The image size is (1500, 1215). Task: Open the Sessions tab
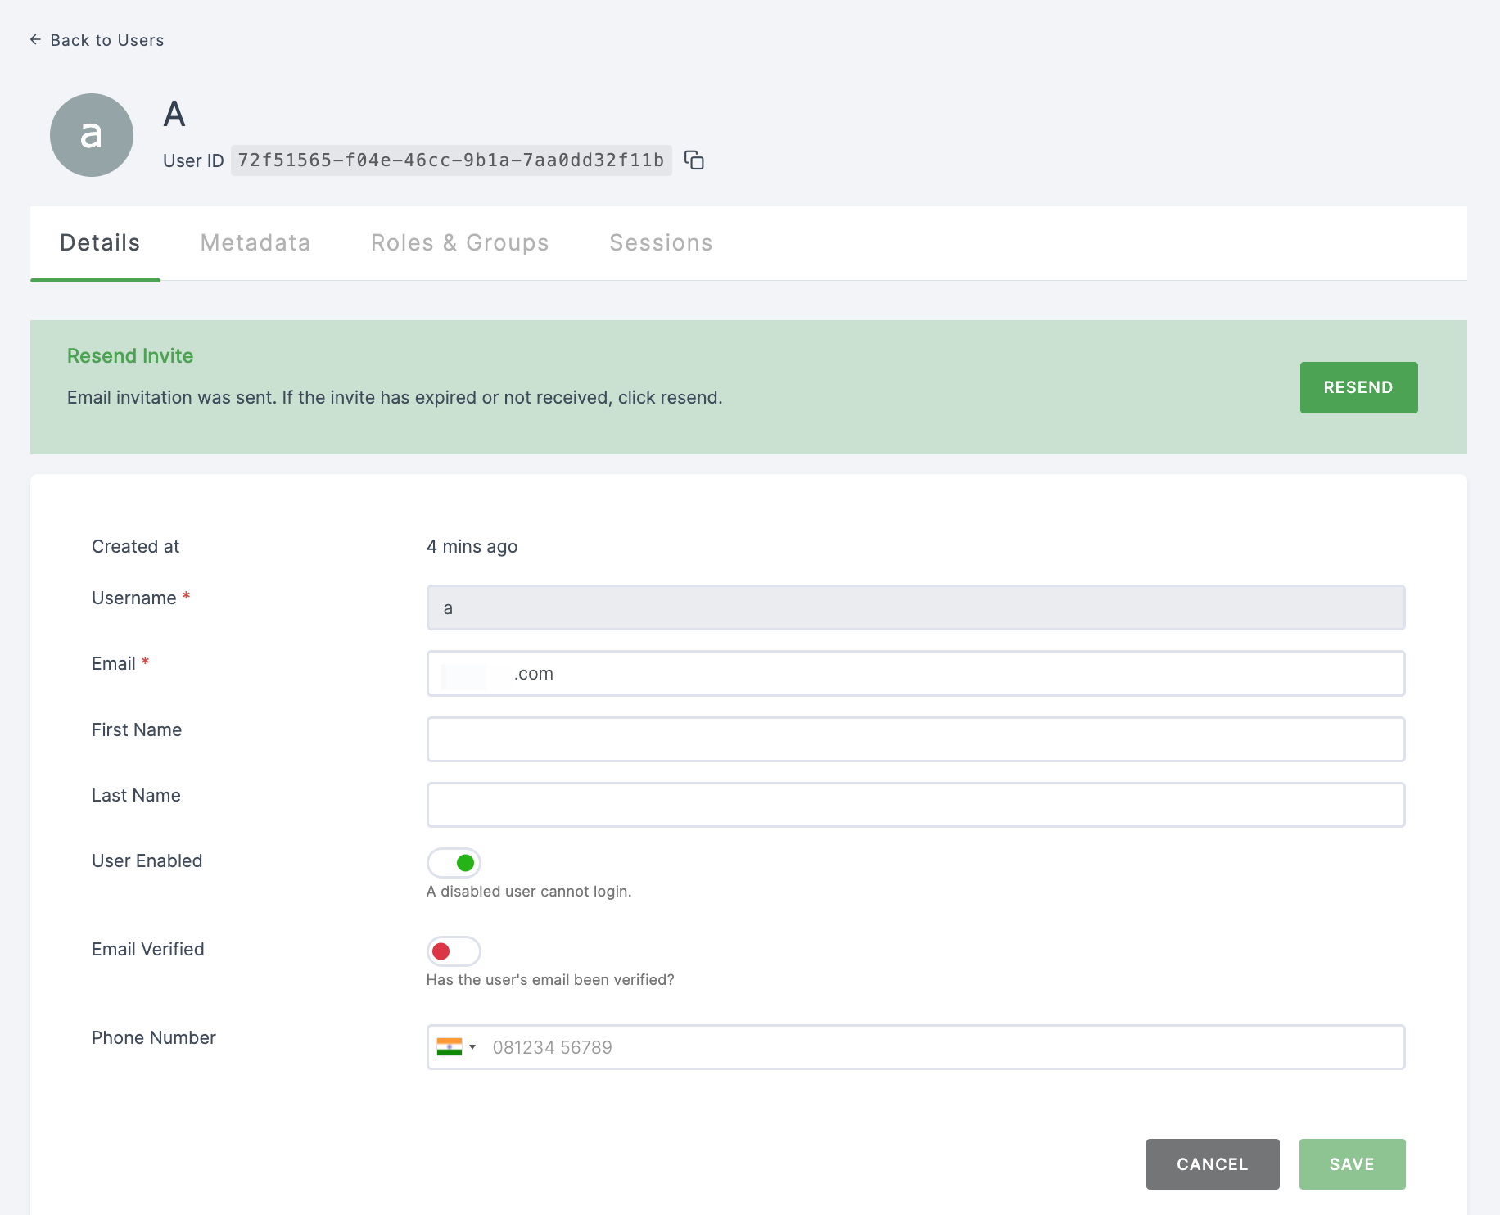tap(661, 243)
